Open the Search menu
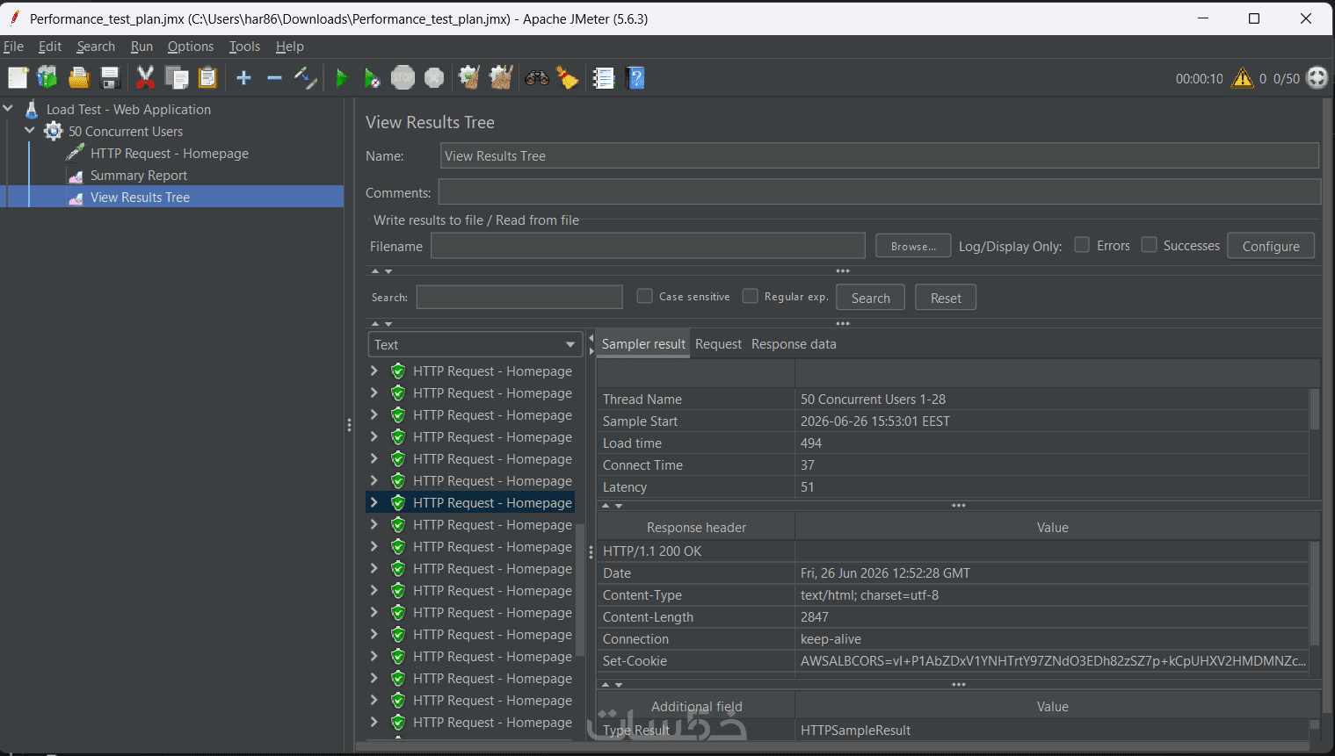 point(96,47)
